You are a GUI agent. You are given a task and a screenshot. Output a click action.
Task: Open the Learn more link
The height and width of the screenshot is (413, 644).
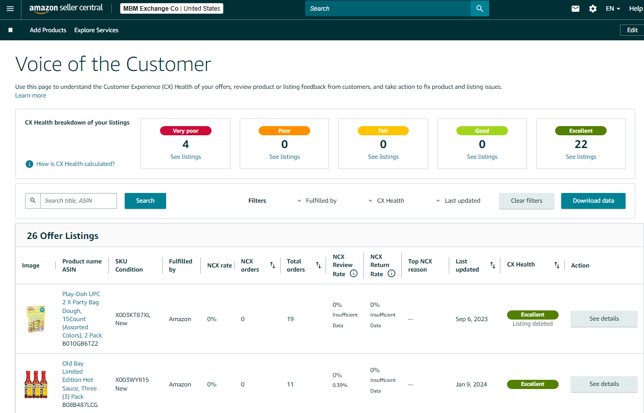31,95
